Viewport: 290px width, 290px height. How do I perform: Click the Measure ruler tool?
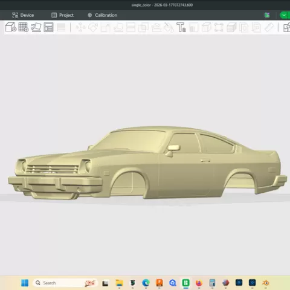269,27
